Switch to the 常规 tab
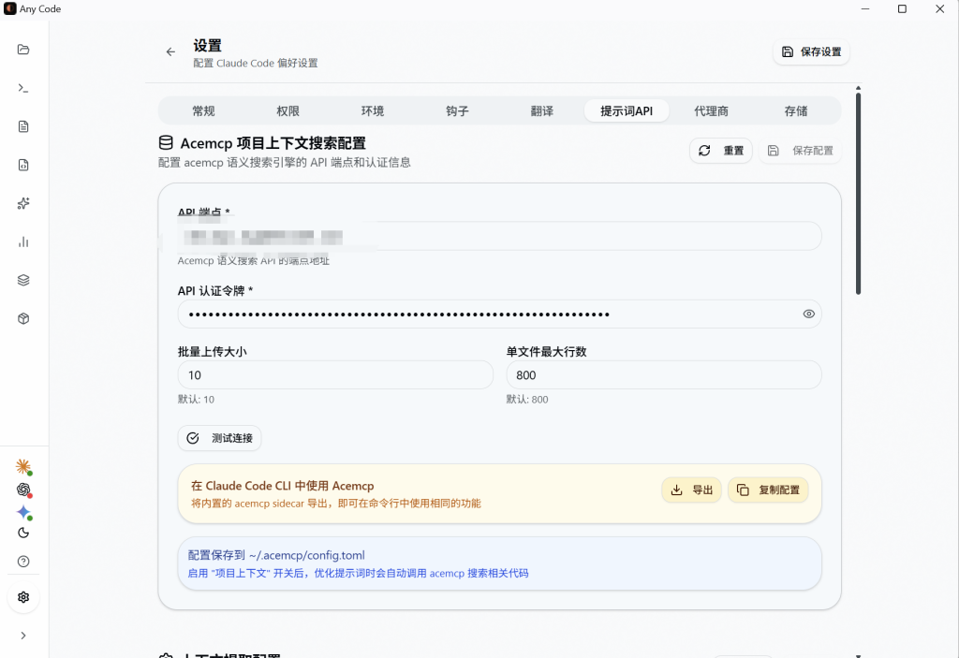 [203, 110]
